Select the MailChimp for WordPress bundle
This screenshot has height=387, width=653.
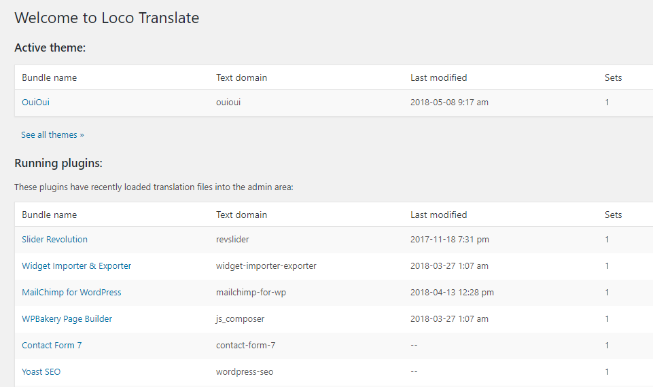(x=71, y=293)
